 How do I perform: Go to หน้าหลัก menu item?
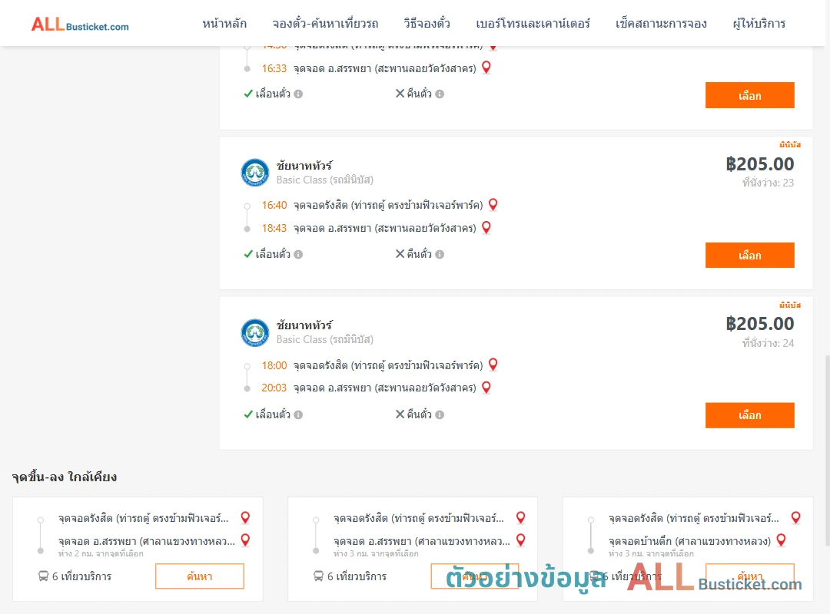click(x=224, y=23)
